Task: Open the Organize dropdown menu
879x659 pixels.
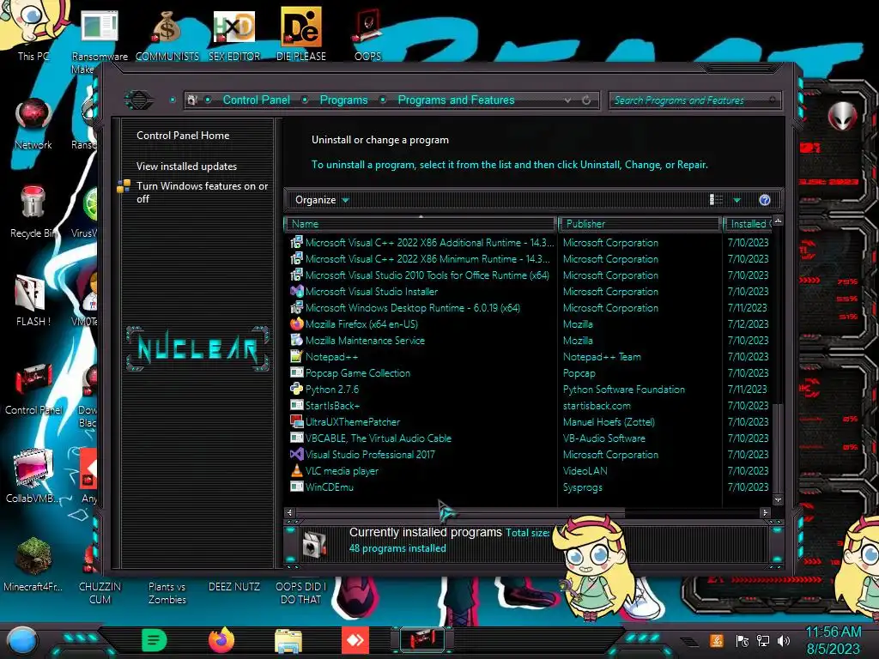Action: point(322,200)
